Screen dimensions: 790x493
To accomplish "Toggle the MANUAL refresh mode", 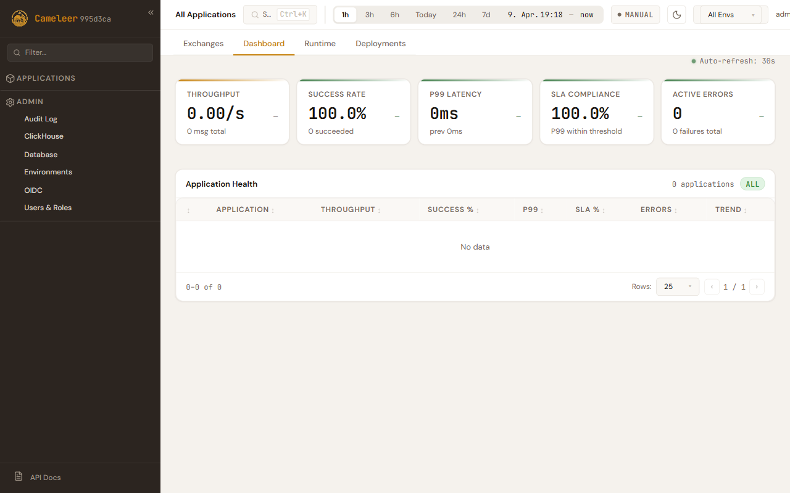I will pyautogui.click(x=635, y=15).
